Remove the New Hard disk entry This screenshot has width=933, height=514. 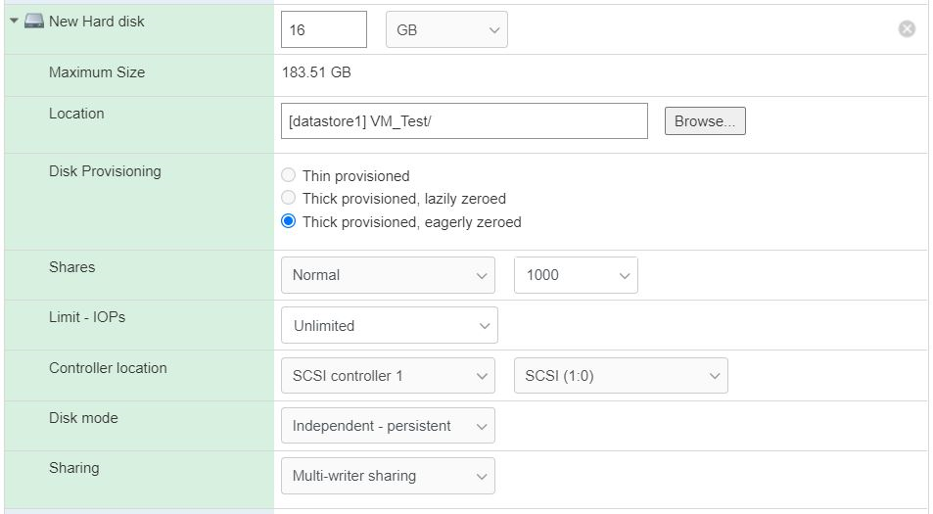click(x=907, y=29)
